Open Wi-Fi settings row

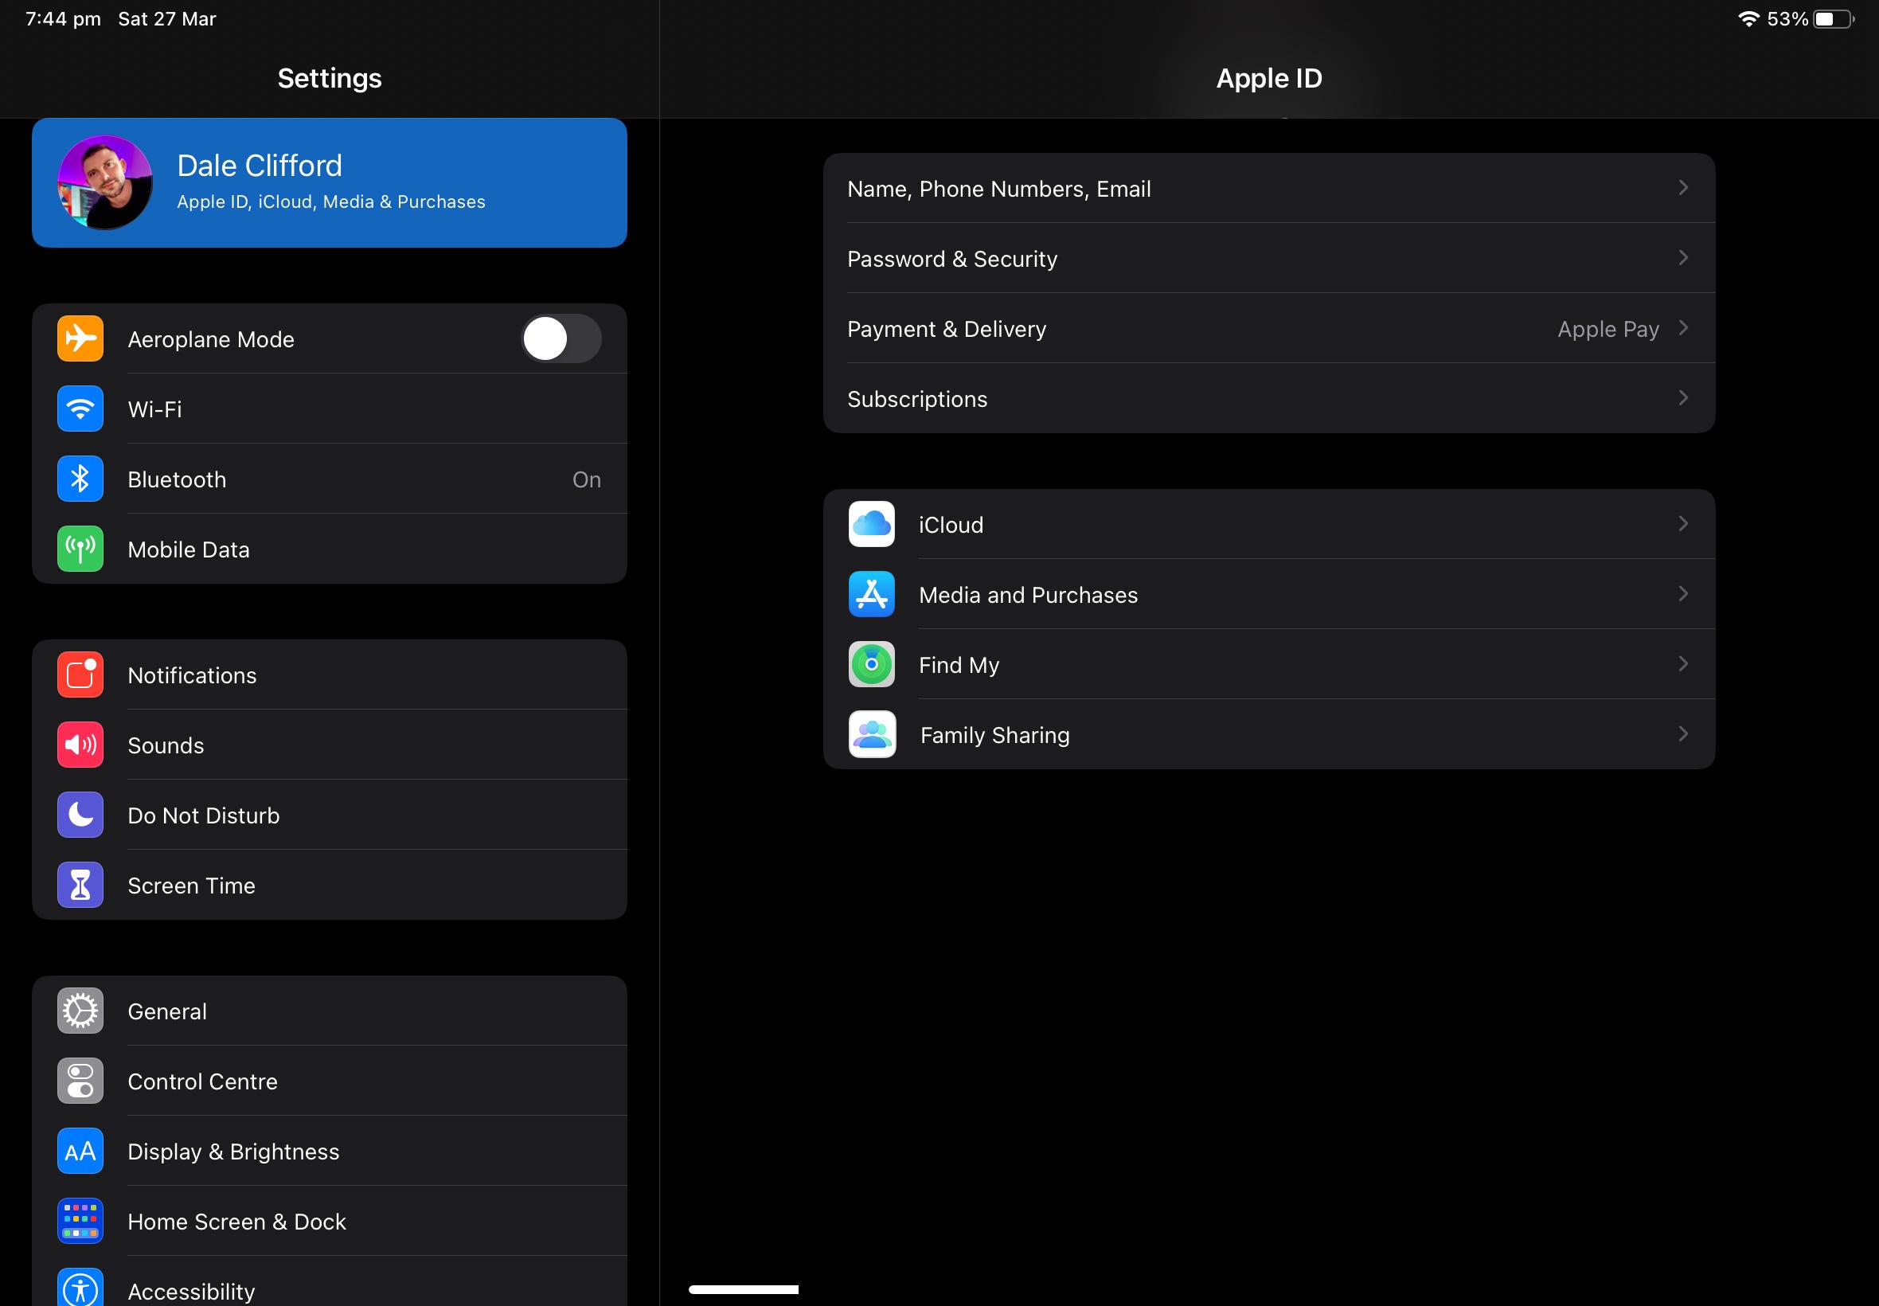[x=155, y=409]
